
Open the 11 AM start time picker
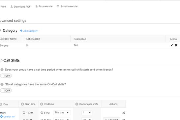coord(28,113)
